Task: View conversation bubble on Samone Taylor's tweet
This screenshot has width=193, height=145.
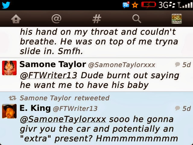Action: coord(178,64)
